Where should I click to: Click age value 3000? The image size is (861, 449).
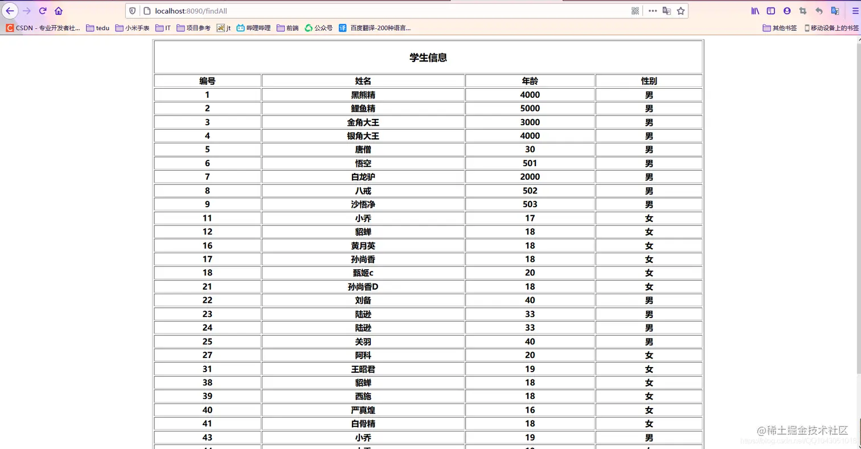pyautogui.click(x=530, y=122)
